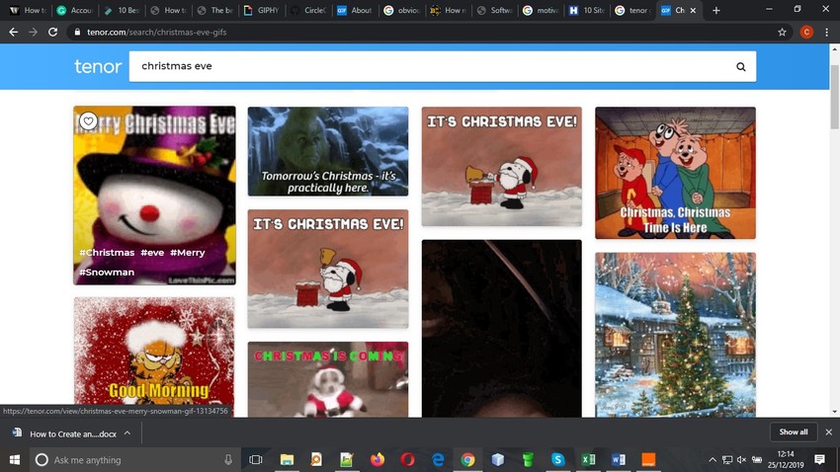Close the active Tenor tab

(693, 10)
